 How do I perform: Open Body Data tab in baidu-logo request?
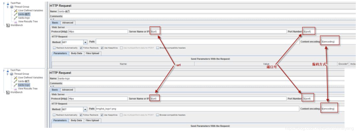tap(76, 120)
